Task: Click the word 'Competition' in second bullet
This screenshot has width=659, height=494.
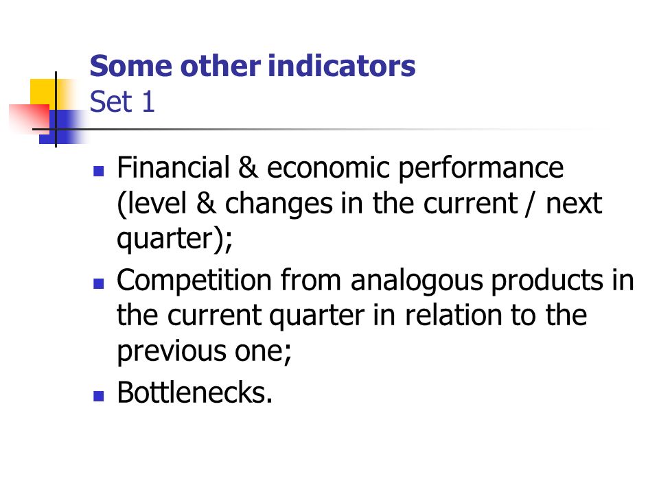Action: (194, 280)
